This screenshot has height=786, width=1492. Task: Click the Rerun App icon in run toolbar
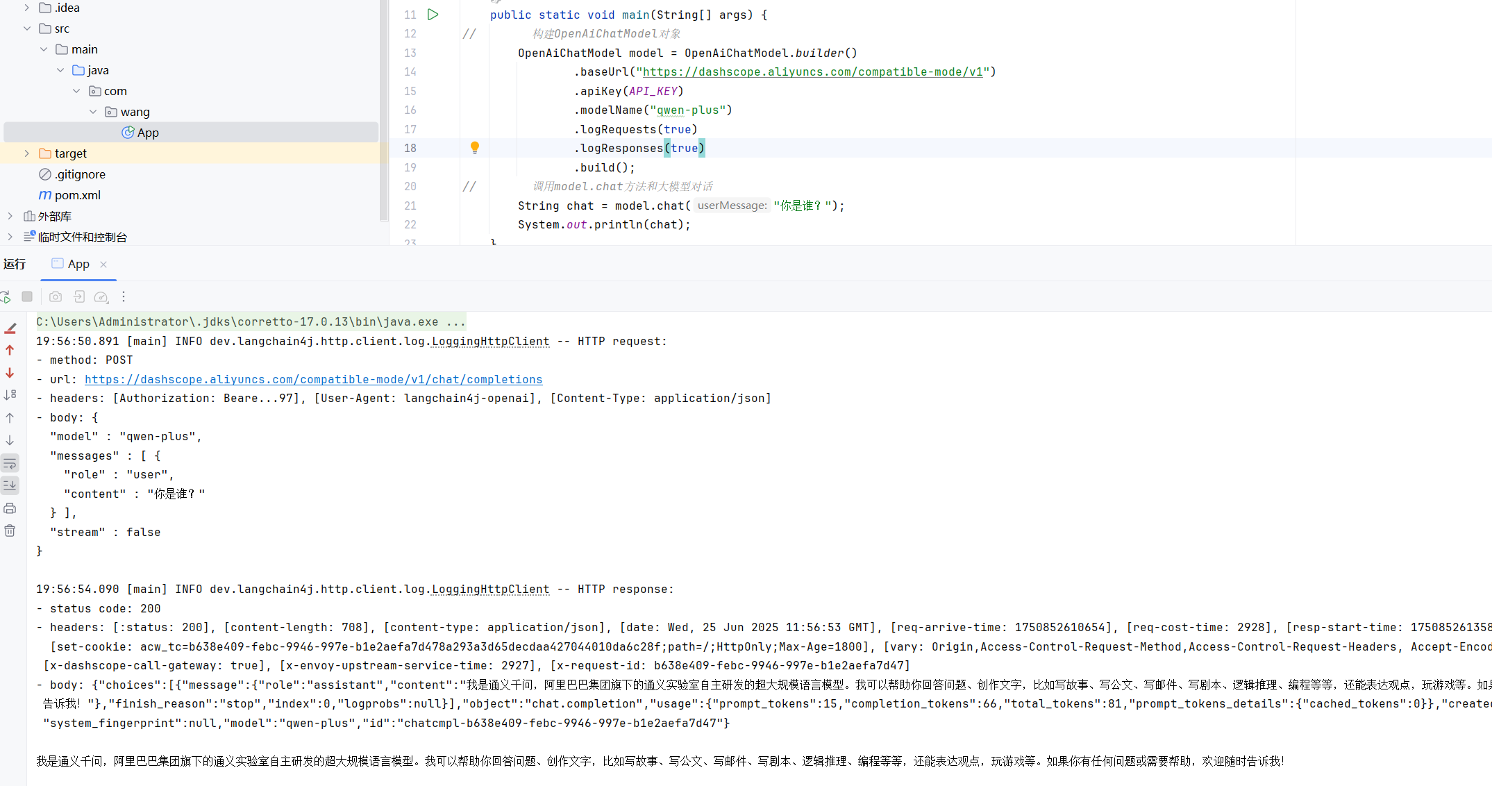[x=6, y=297]
